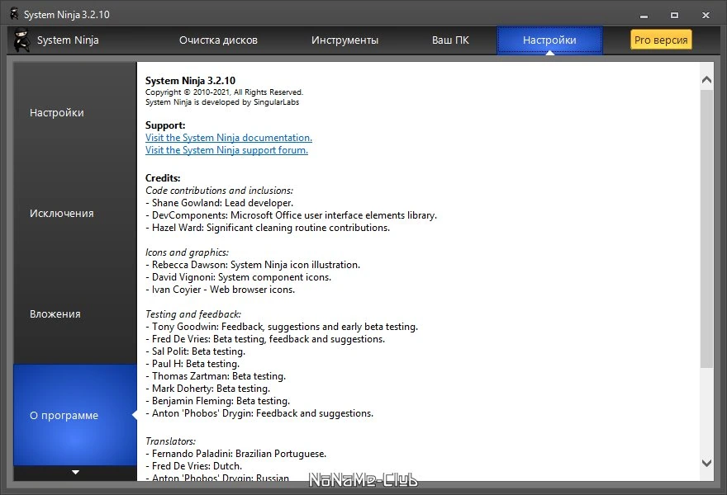Click the Mark Doherty line
Screen dimensions: 727x495
tap(207, 389)
